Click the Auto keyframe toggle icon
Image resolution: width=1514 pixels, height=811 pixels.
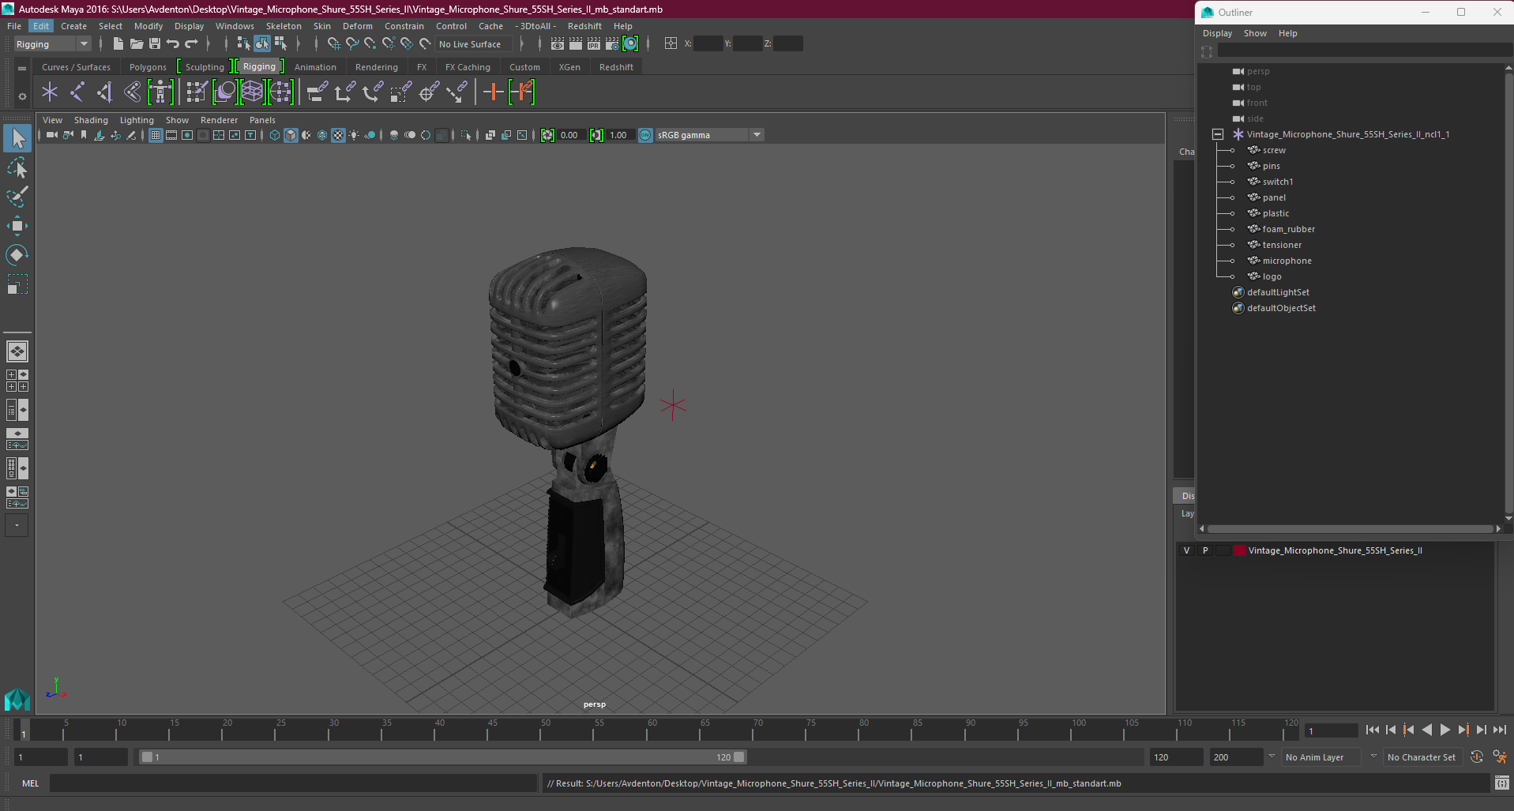(x=1477, y=757)
